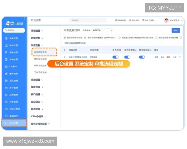The image size is (187, 149).
Task: Check the last checkbox before 无默认审批流时显示为空
Action: click(x=181, y=38)
